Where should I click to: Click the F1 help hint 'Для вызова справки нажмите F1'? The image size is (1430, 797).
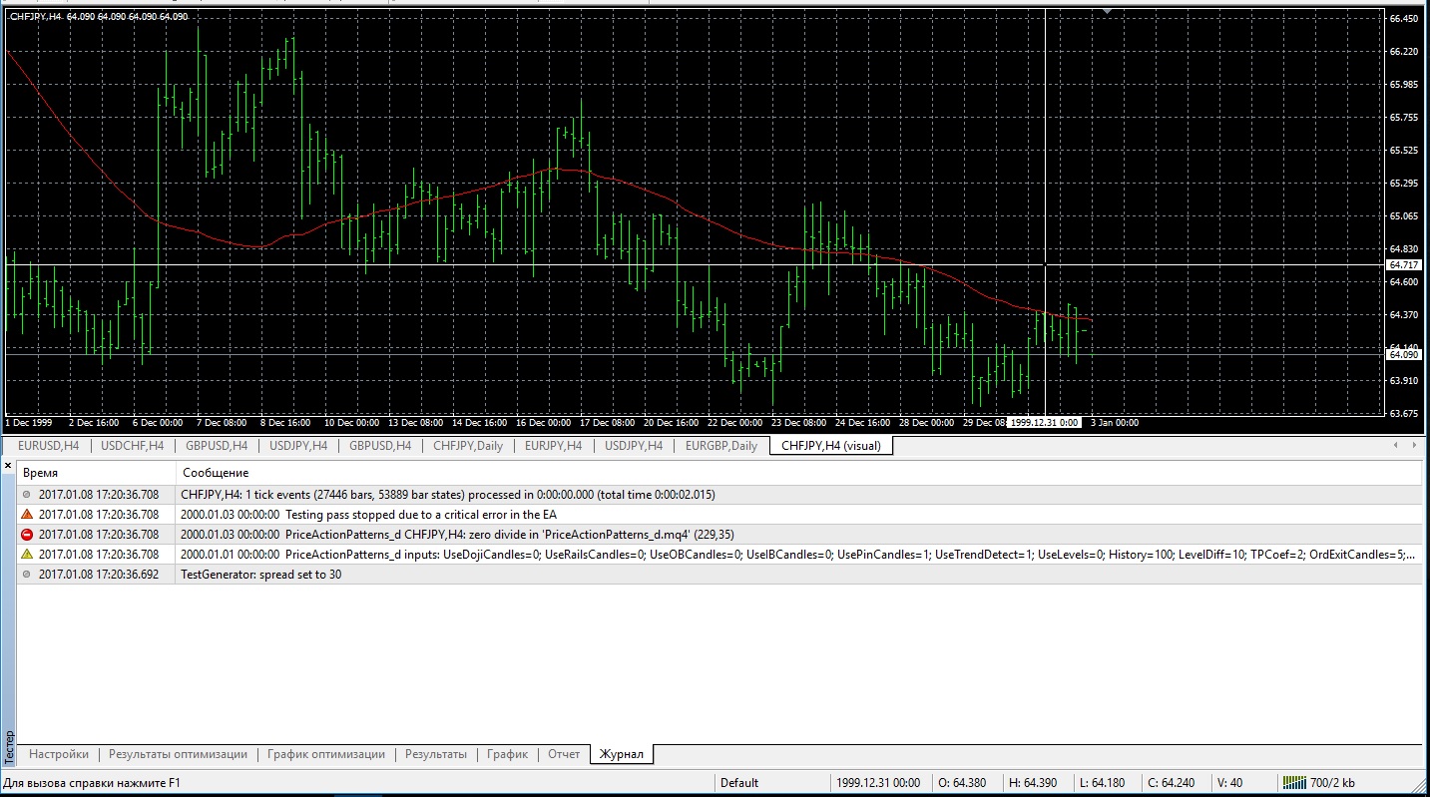pos(92,783)
